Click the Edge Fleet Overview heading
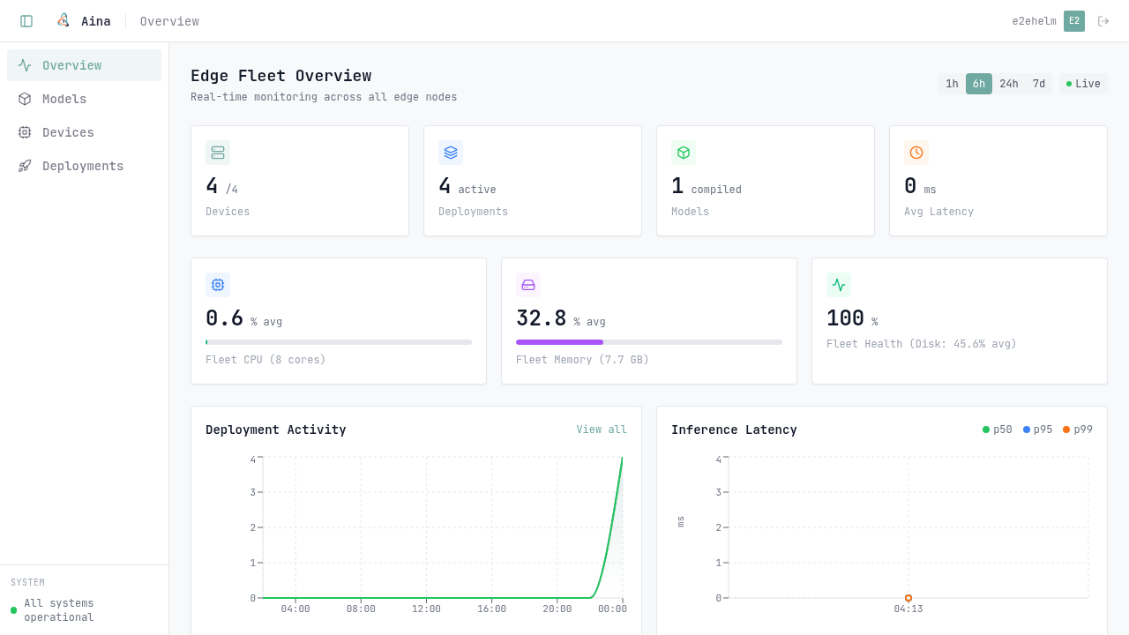 (x=280, y=76)
